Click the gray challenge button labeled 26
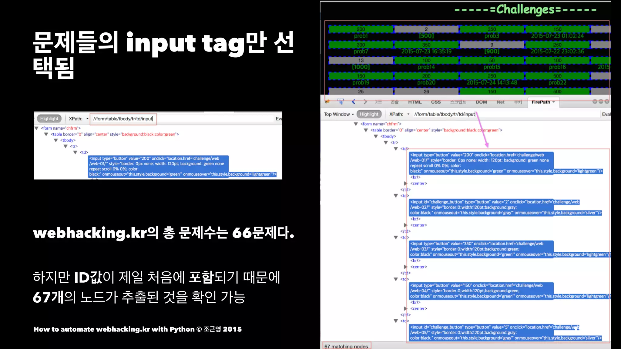 426,91
